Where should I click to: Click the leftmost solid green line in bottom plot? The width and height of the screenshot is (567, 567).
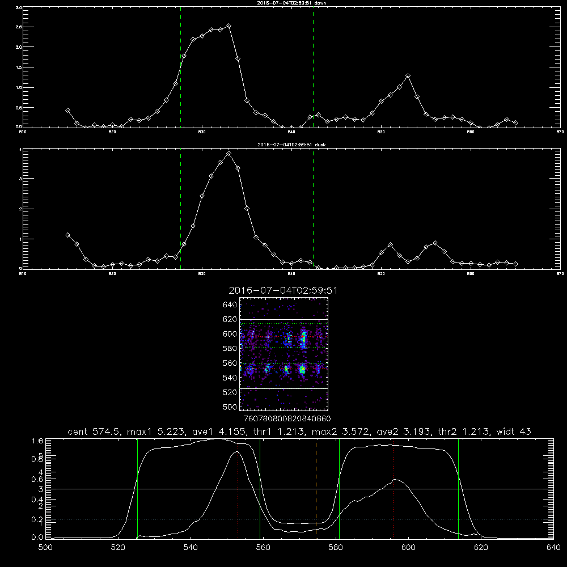(137, 489)
